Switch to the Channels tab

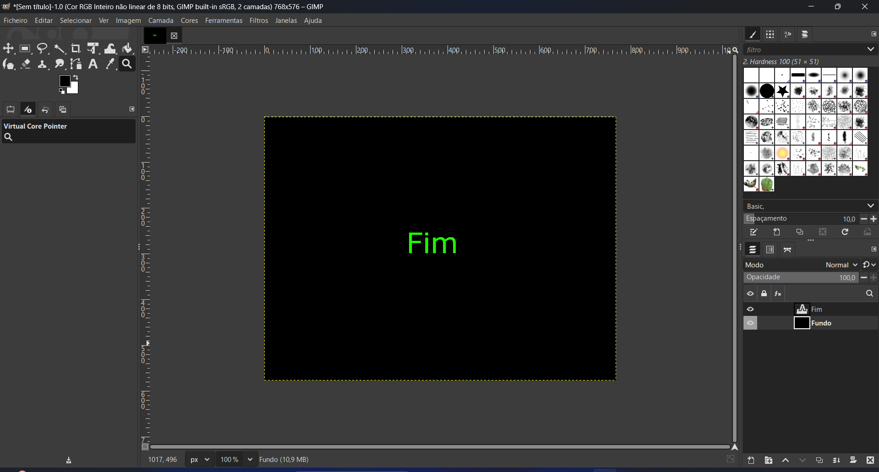tap(770, 250)
